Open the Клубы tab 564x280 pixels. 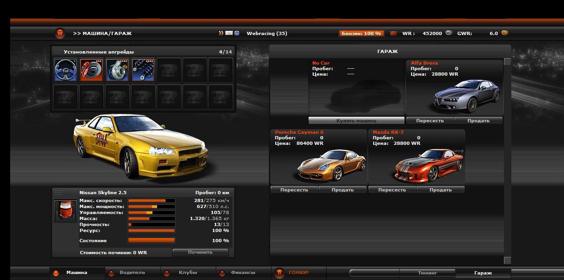[x=188, y=273]
